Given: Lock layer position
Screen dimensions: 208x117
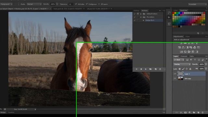Looking at the screenshot, I should (x=187, y=69).
